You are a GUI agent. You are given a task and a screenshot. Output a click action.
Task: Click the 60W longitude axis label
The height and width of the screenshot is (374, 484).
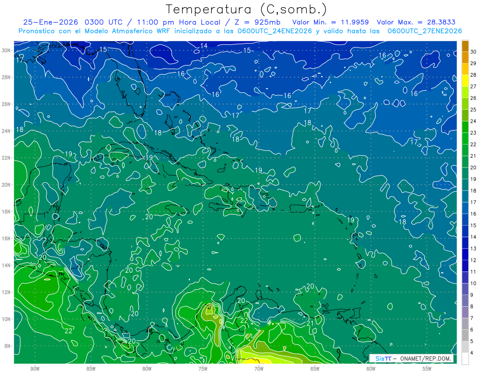click(371, 369)
